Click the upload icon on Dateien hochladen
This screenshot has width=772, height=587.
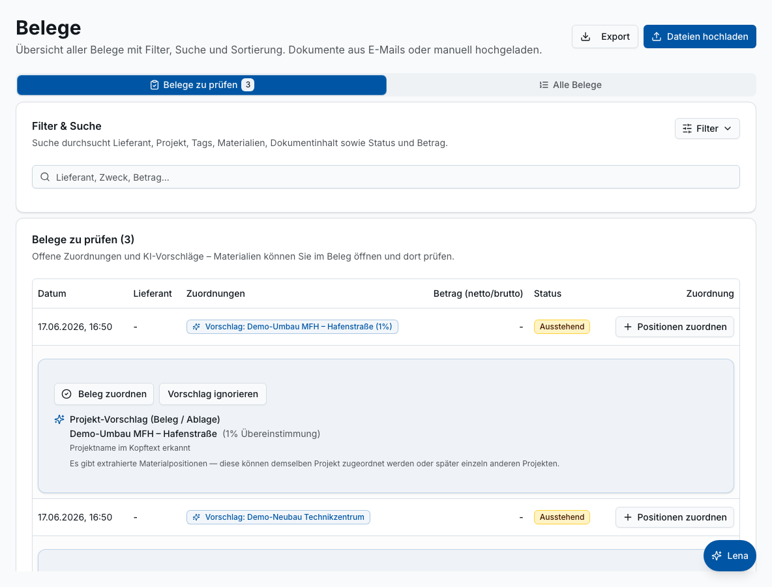coord(657,37)
